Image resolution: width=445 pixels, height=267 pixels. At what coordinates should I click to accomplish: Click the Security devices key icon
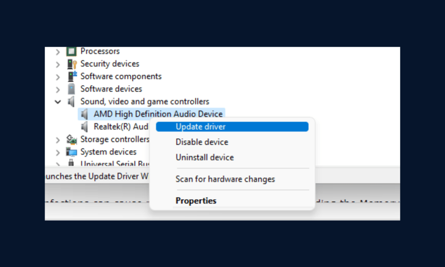point(72,64)
